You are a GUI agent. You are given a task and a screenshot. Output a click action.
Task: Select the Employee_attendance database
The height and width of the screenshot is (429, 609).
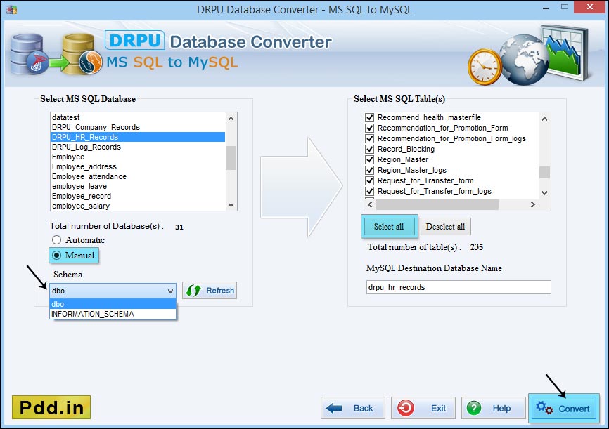pyautogui.click(x=138, y=176)
